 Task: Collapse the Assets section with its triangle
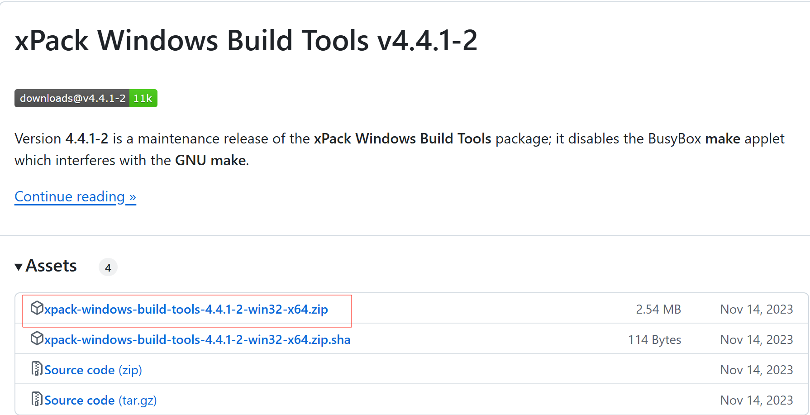tap(19, 267)
